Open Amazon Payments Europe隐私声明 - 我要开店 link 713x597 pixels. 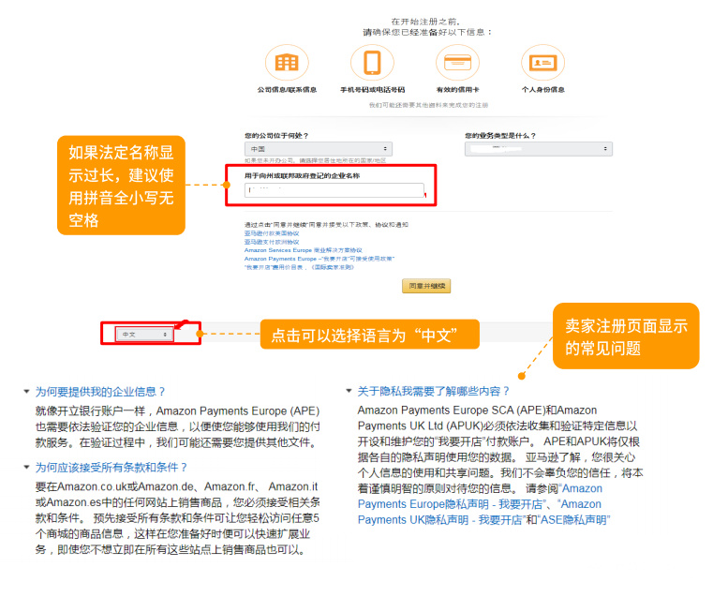[480, 497]
